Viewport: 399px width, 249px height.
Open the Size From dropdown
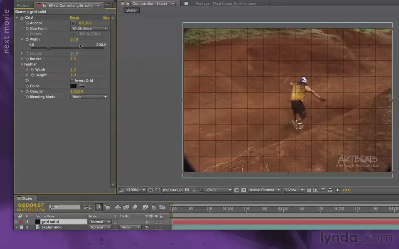(89, 28)
